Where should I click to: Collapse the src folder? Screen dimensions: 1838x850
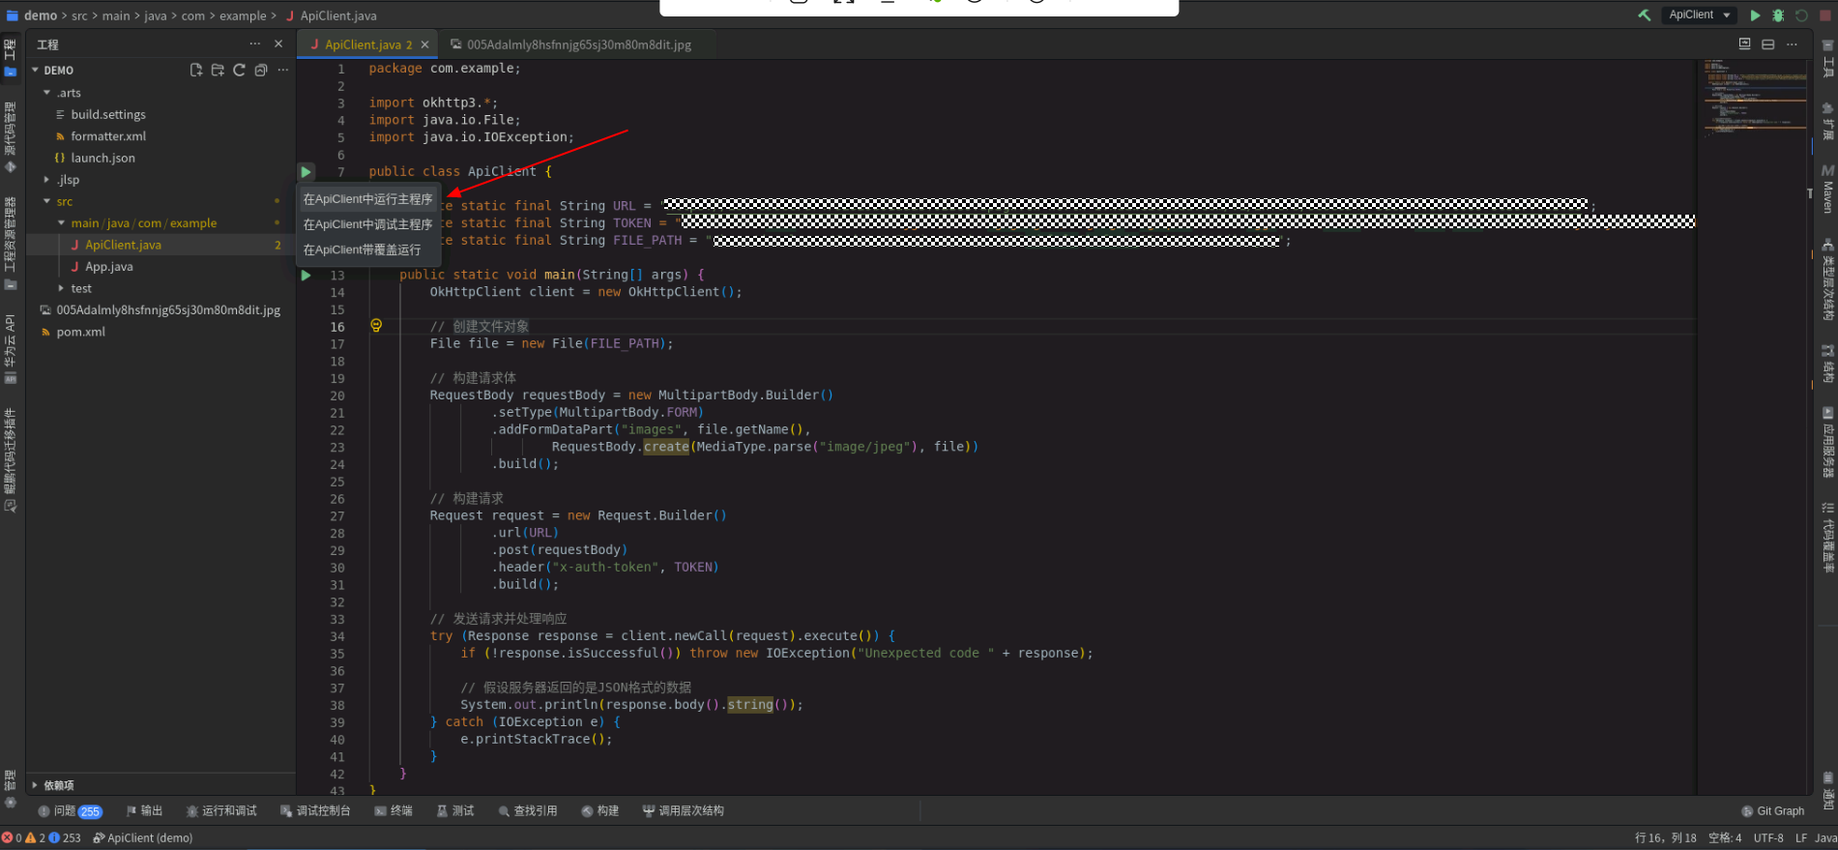[46, 201]
